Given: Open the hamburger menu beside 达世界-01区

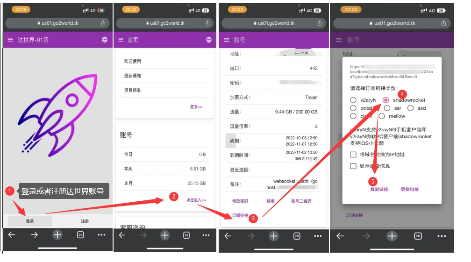Looking at the screenshot, I should click(10, 40).
